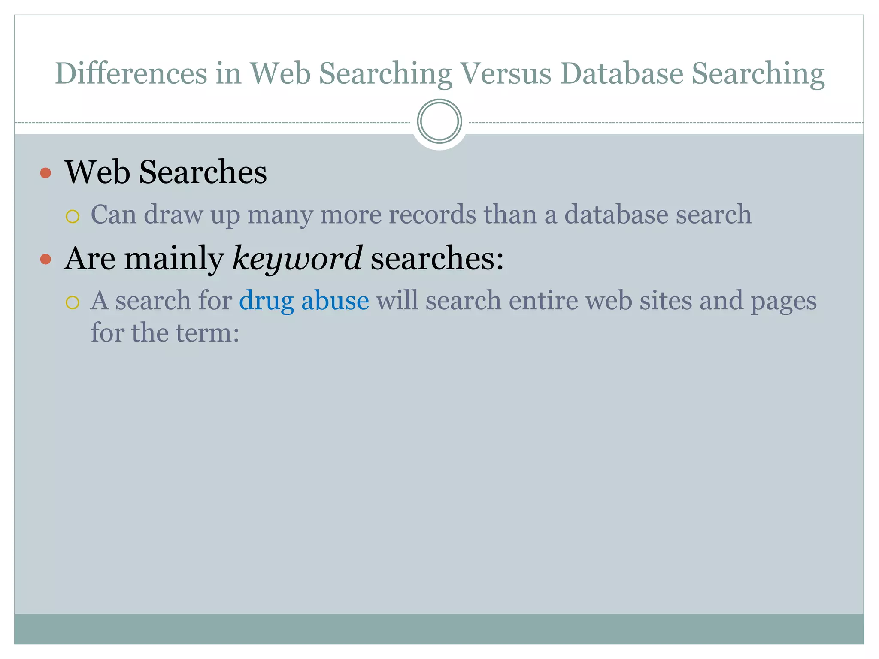The width and height of the screenshot is (879, 659).
Task: Click the text for the term:
Action: click(x=165, y=333)
